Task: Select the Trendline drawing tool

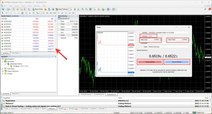Action: click(x=18, y=13)
